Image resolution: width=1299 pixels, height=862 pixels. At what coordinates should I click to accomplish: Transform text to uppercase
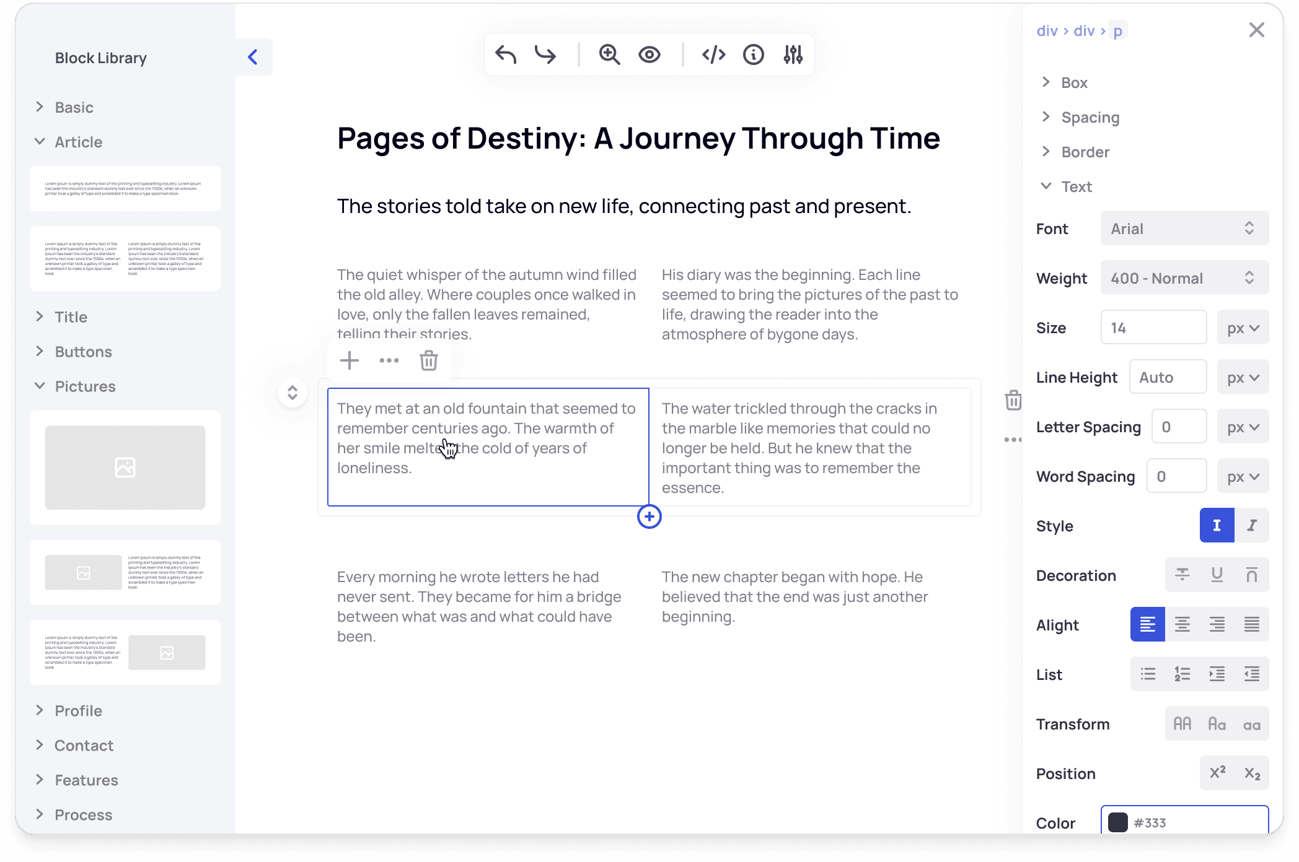tap(1182, 723)
